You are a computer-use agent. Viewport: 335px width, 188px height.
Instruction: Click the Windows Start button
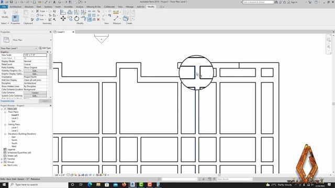coord(4,184)
